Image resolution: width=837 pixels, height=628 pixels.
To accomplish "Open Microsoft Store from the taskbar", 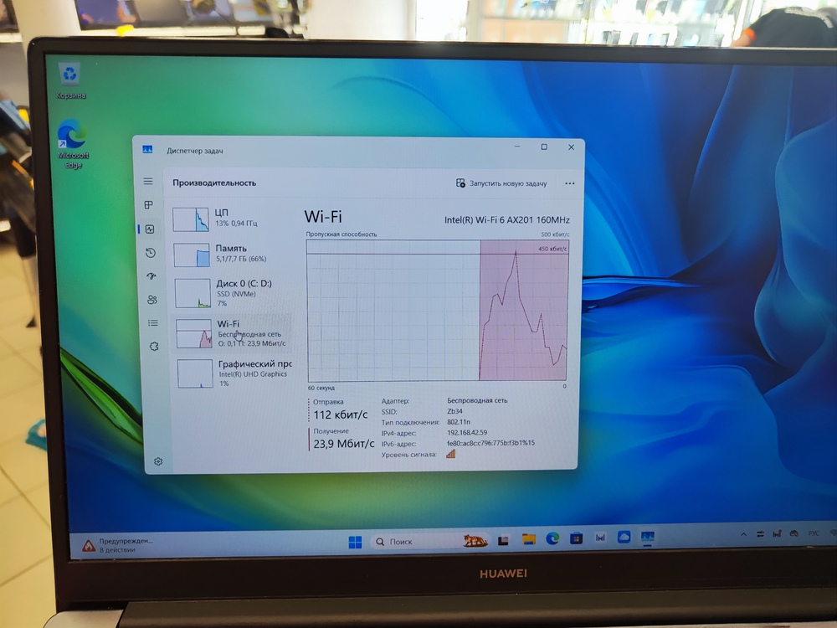I will point(575,539).
